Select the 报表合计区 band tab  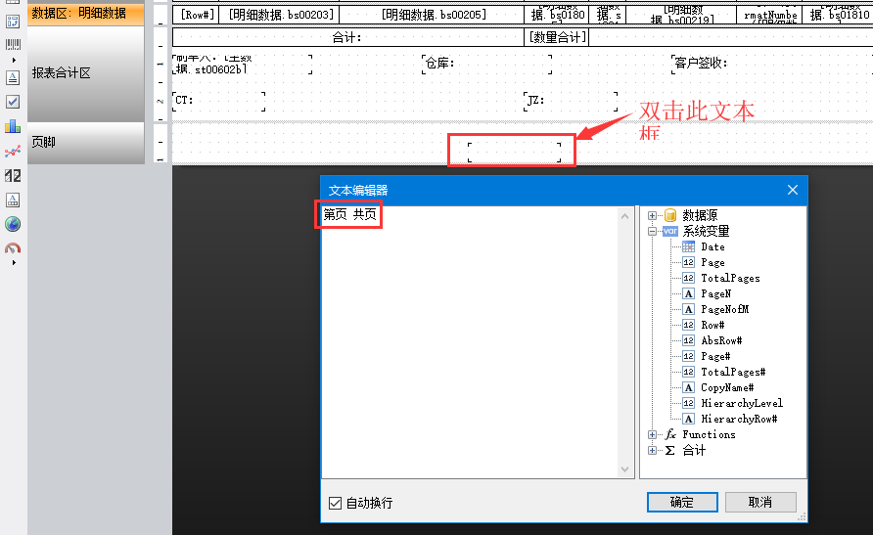tap(85, 73)
